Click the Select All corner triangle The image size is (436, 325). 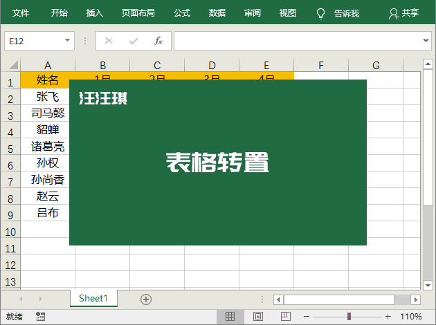point(13,65)
